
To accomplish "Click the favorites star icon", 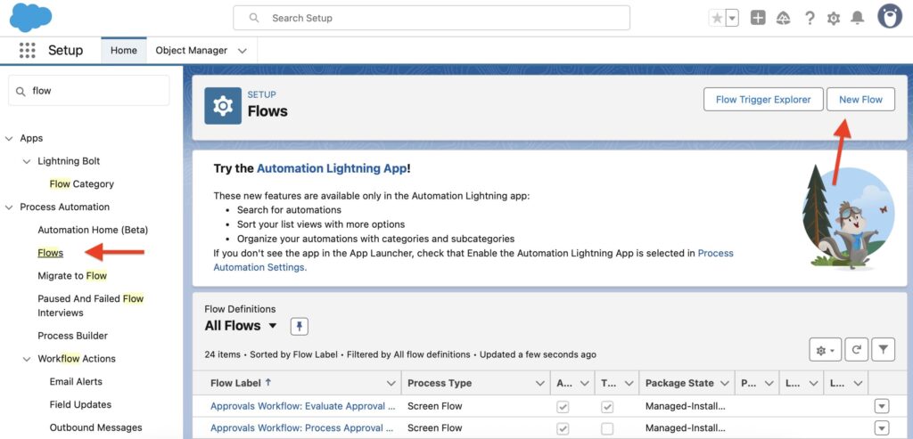I will pyautogui.click(x=718, y=18).
